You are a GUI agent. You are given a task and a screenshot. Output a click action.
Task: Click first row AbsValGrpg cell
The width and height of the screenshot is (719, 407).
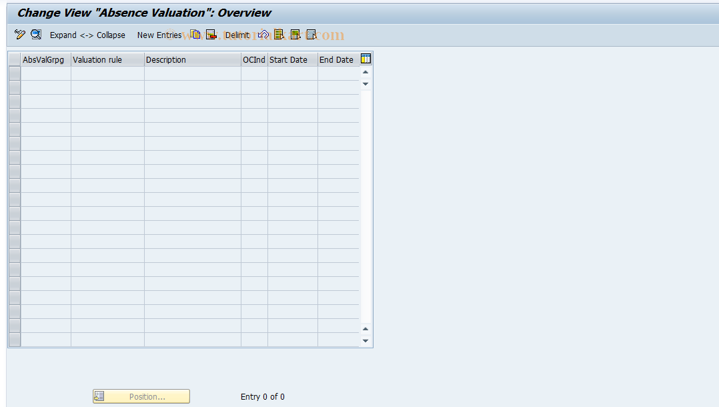[x=46, y=73]
